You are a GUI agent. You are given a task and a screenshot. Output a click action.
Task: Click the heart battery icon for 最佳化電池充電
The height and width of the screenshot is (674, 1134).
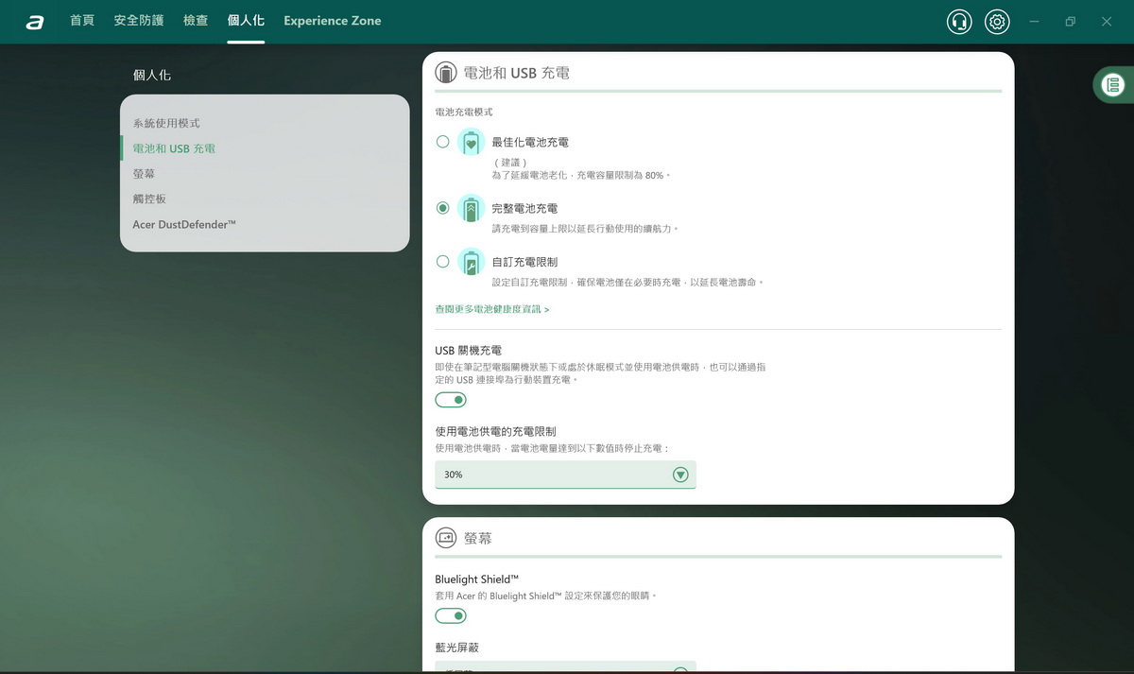[x=471, y=143]
